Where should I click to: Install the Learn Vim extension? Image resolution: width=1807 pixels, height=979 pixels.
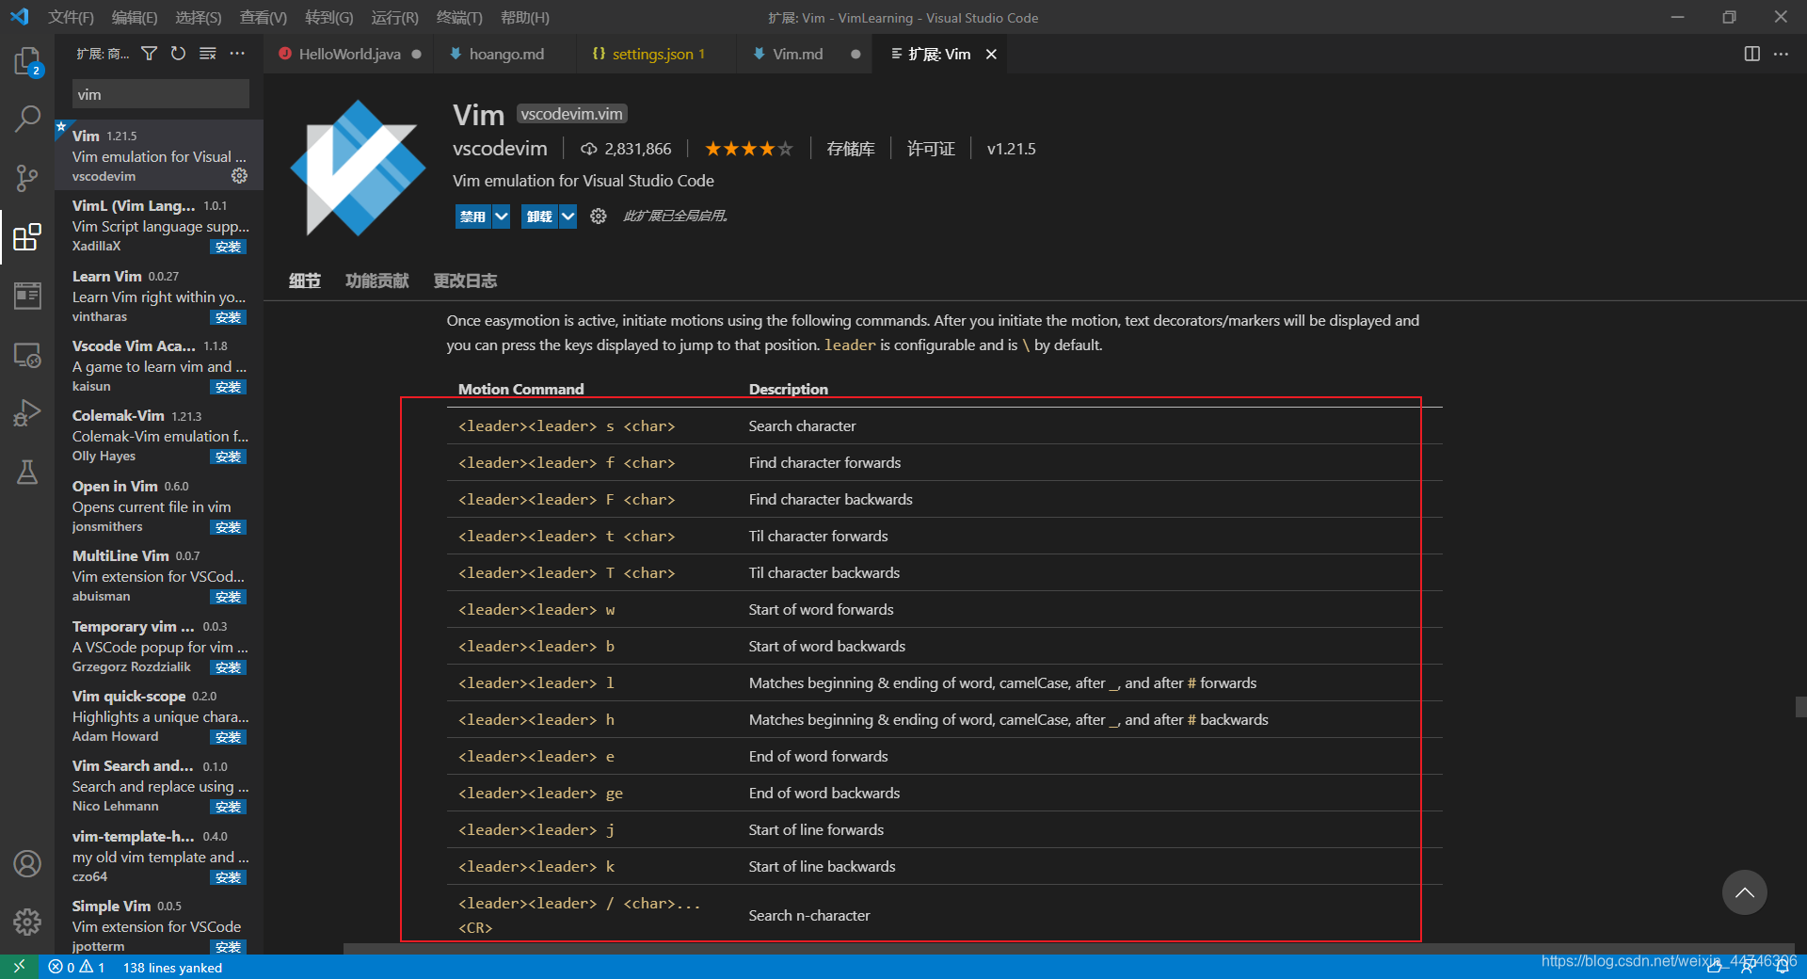tap(228, 317)
